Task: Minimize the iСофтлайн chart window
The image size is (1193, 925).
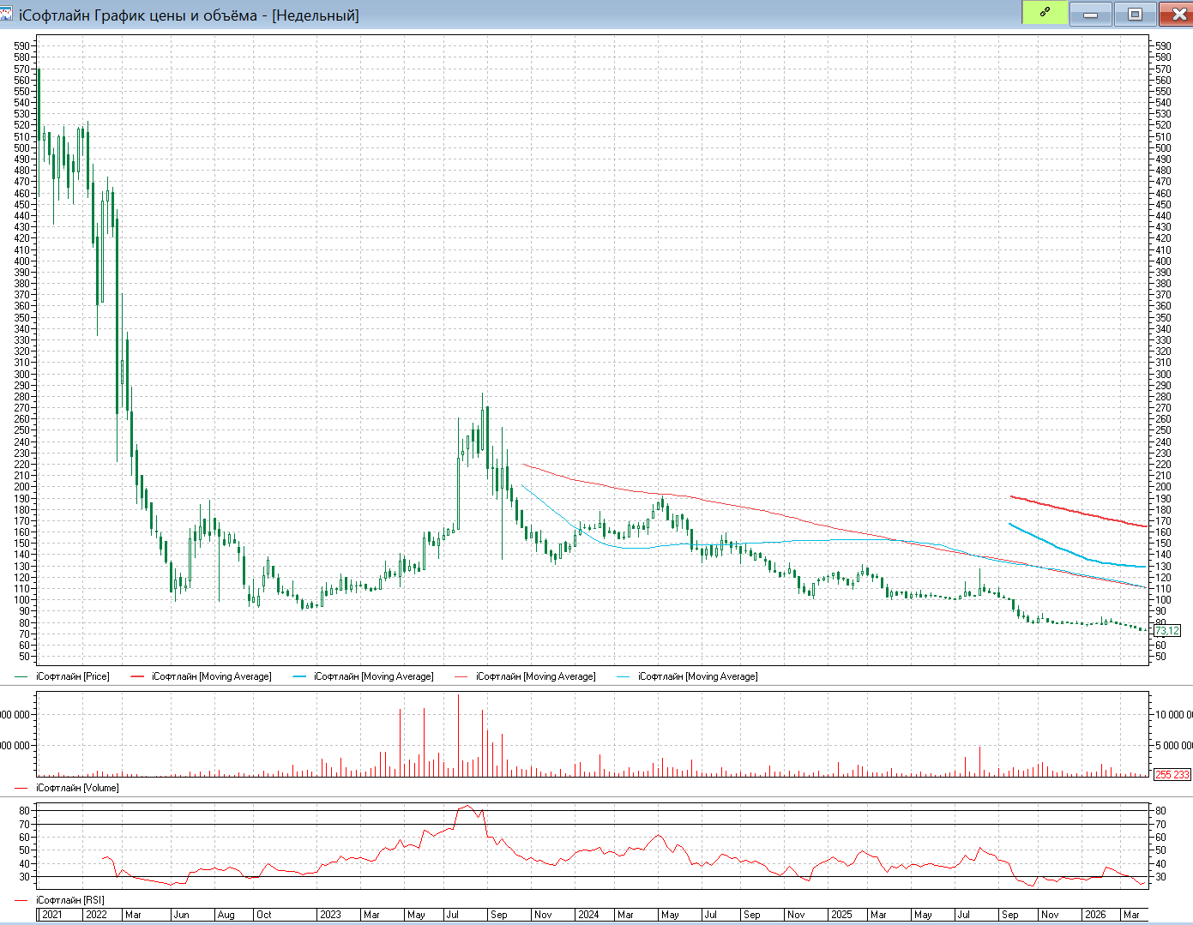Action: [1091, 14]
